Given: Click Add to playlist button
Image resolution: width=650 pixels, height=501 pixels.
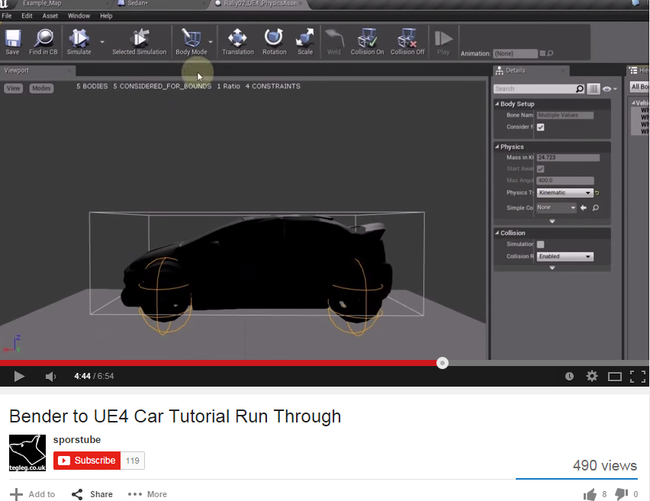Looking at the screenshot, I should point(32,494).
